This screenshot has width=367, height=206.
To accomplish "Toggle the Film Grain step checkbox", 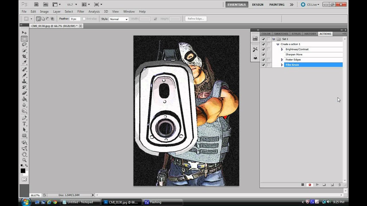I will (x=263, y=65).
